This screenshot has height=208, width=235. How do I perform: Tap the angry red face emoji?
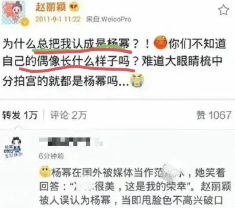tap(160, 43)
